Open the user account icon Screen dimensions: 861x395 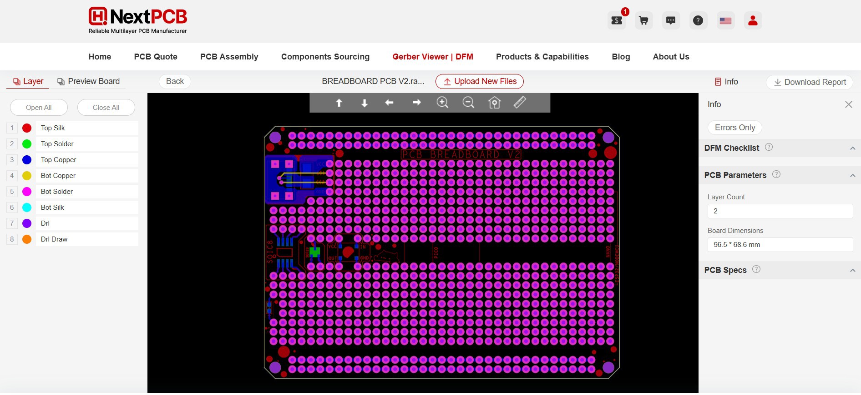[x=753, y=20]
